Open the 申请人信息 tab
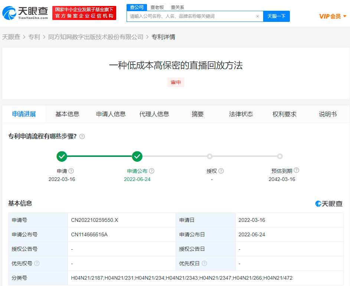This screenshot has width=350, height=286. pyautogui.click(x=111, y=114)
